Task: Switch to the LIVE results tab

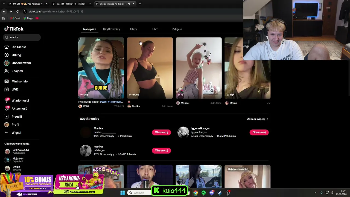Action: (x=155, y=29)
